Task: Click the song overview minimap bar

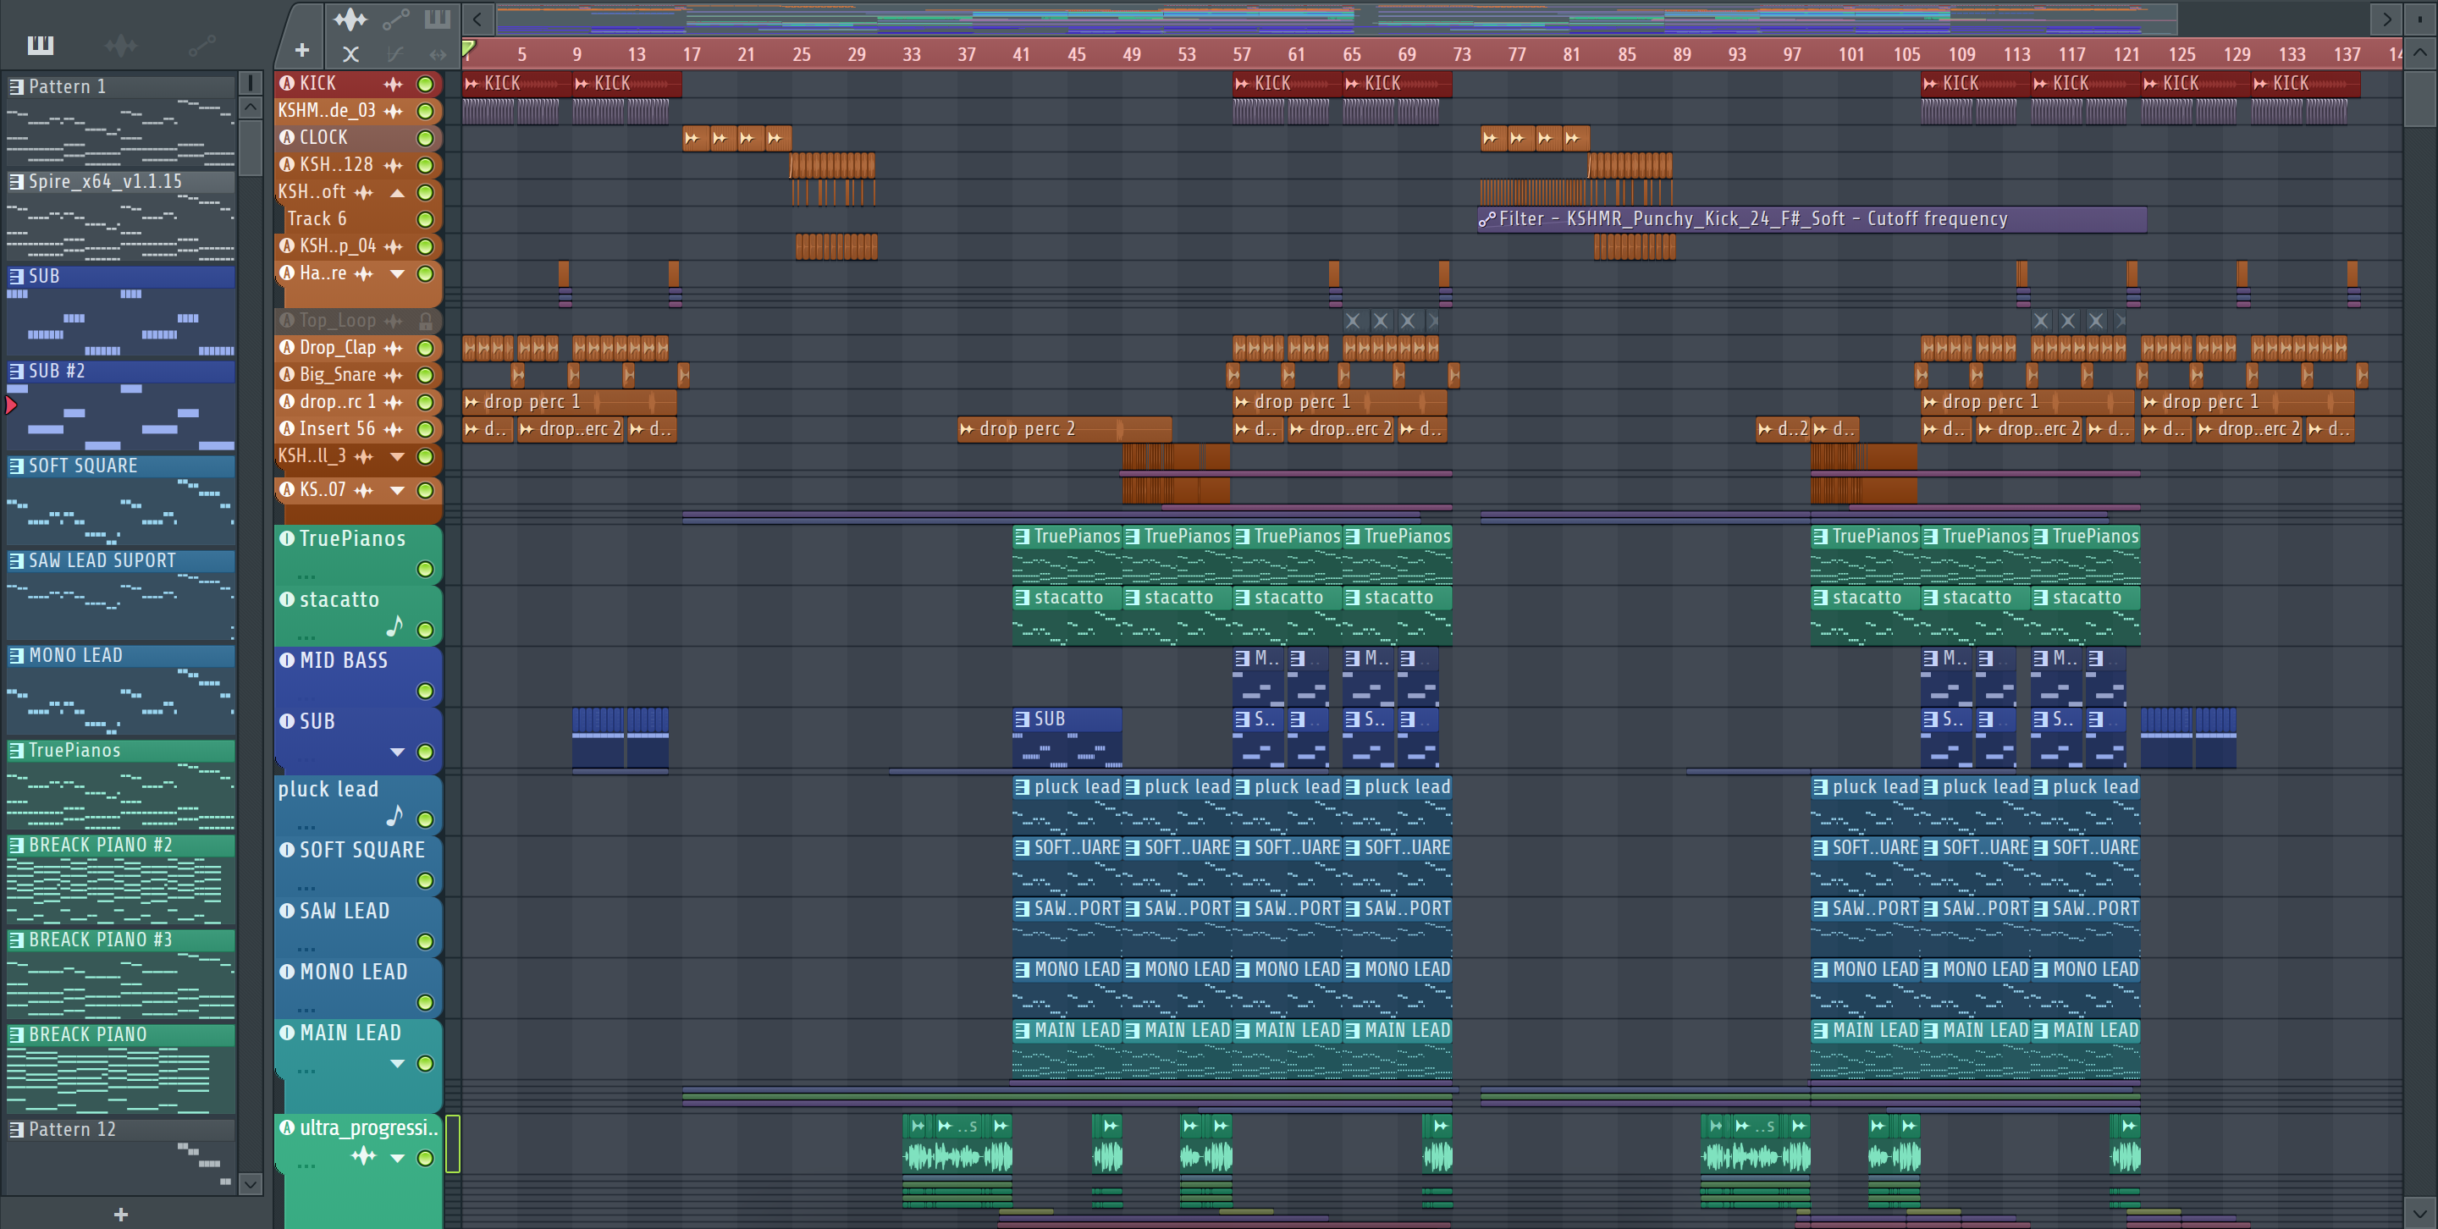Action: point(1338,18)
